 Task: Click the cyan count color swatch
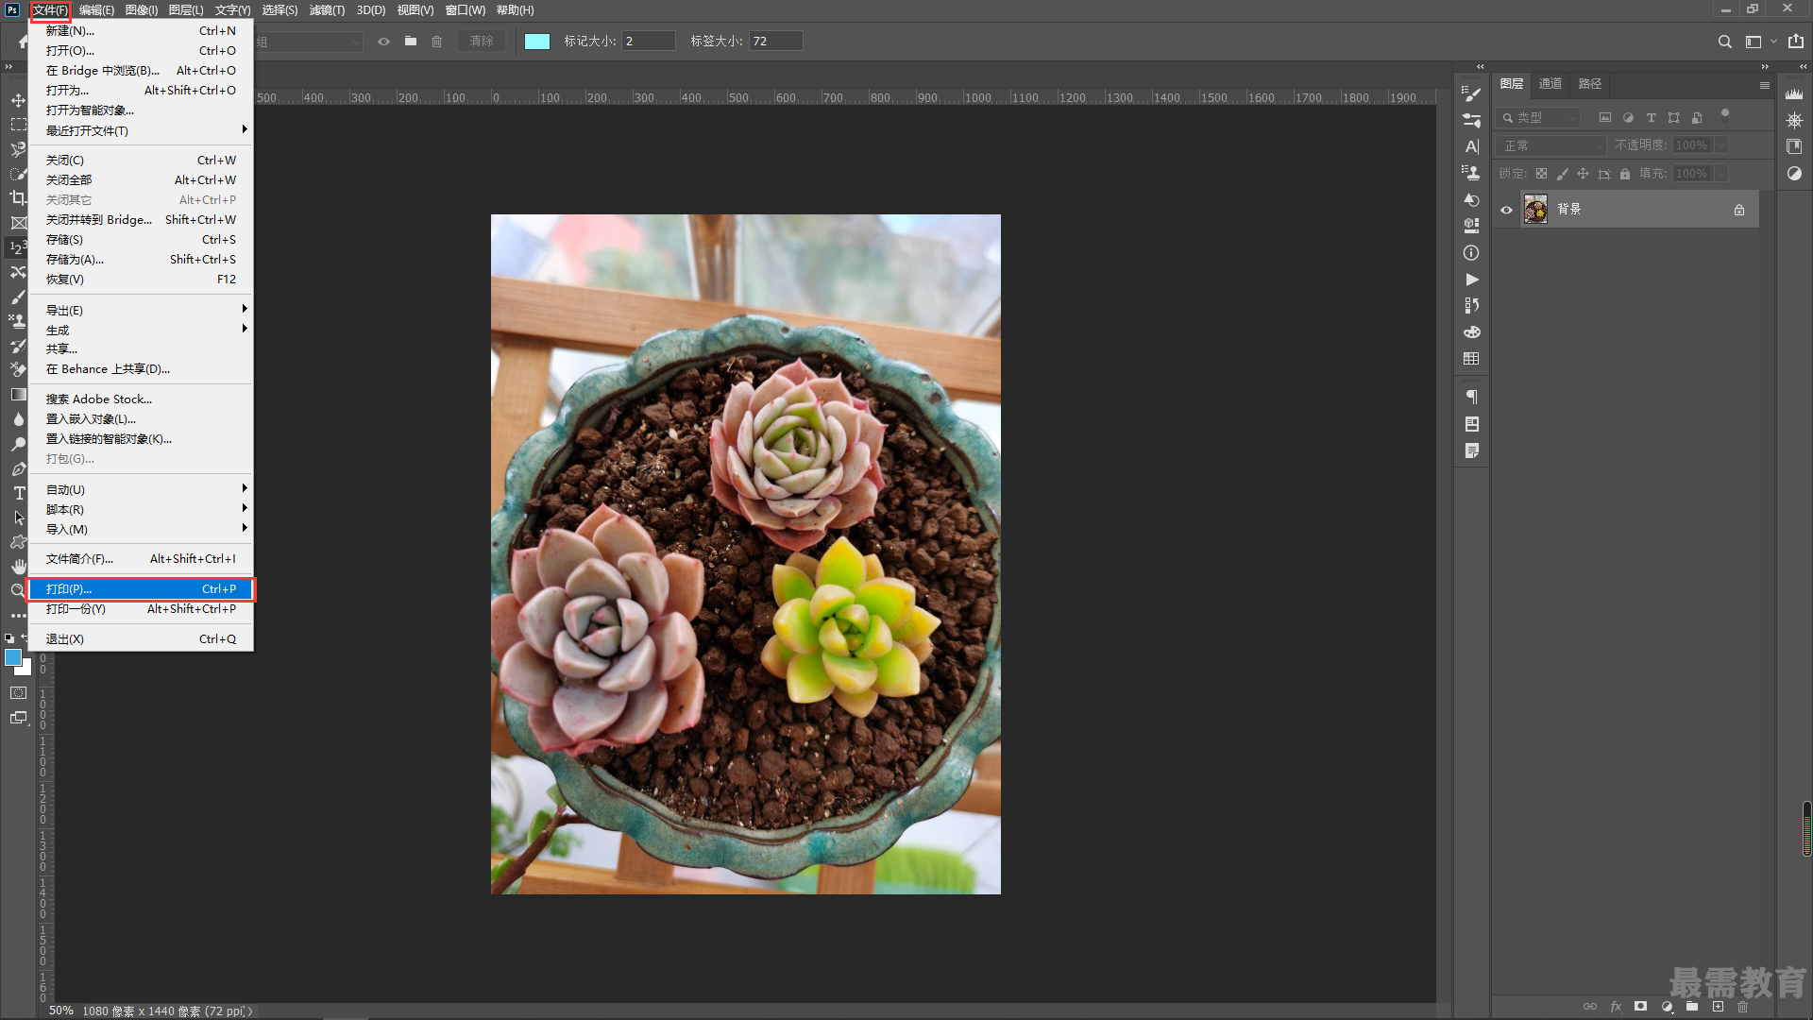point(536,42)
